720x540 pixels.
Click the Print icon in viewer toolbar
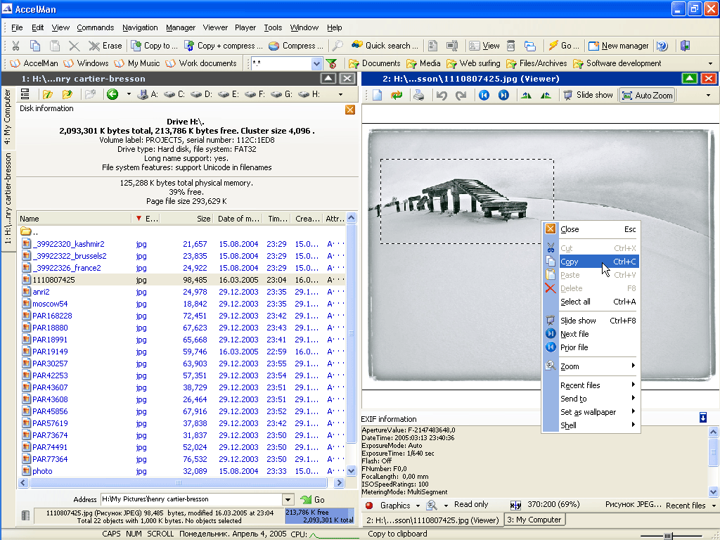point(418,96)
